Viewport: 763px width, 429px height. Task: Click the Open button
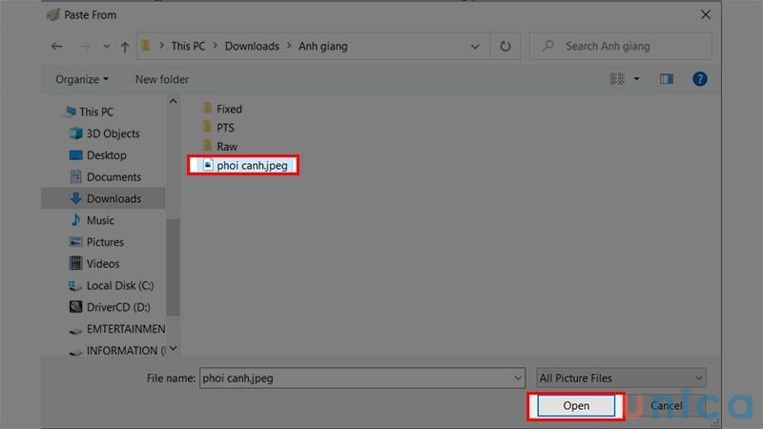[576, 406]
